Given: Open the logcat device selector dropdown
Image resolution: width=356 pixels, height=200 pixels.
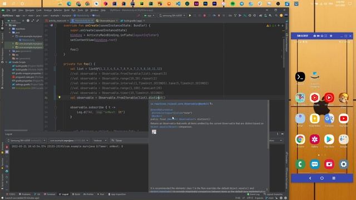Looking at the screenshot, I should coord(26,141).
